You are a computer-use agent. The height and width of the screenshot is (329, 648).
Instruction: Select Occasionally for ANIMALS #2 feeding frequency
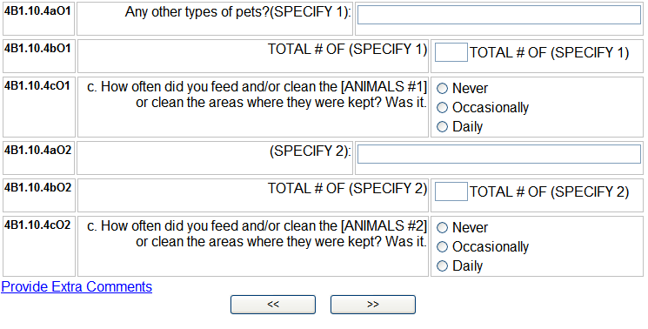(x=442, y=247)
